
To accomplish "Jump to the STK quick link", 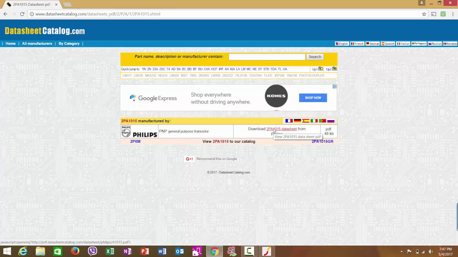I will click(266, 69).
